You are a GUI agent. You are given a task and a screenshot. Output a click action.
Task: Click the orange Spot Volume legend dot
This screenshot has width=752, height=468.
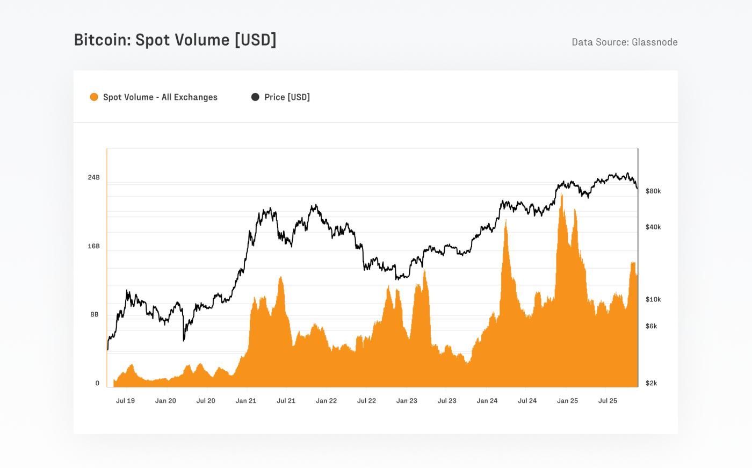click(x=93, y=97)
